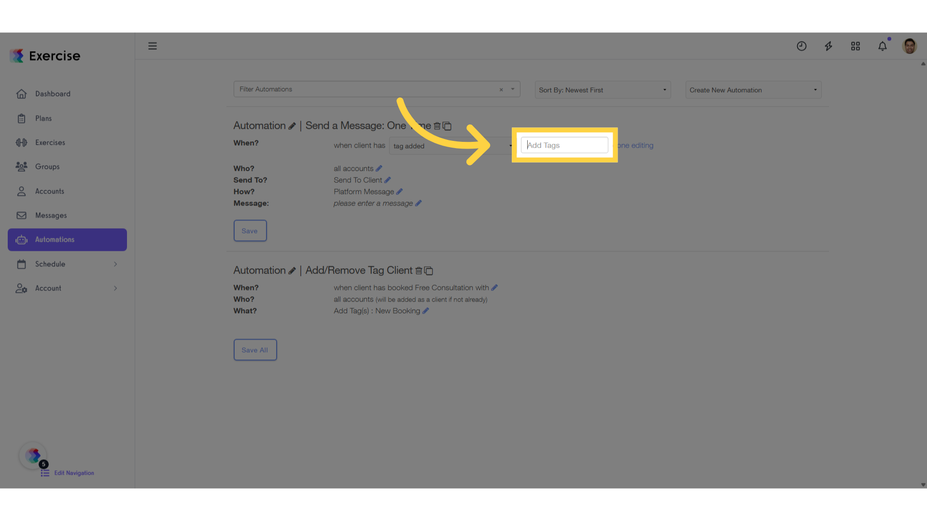The image size is (927, 521).
Task: Clear the Filter Automations field
Action: 501,89
